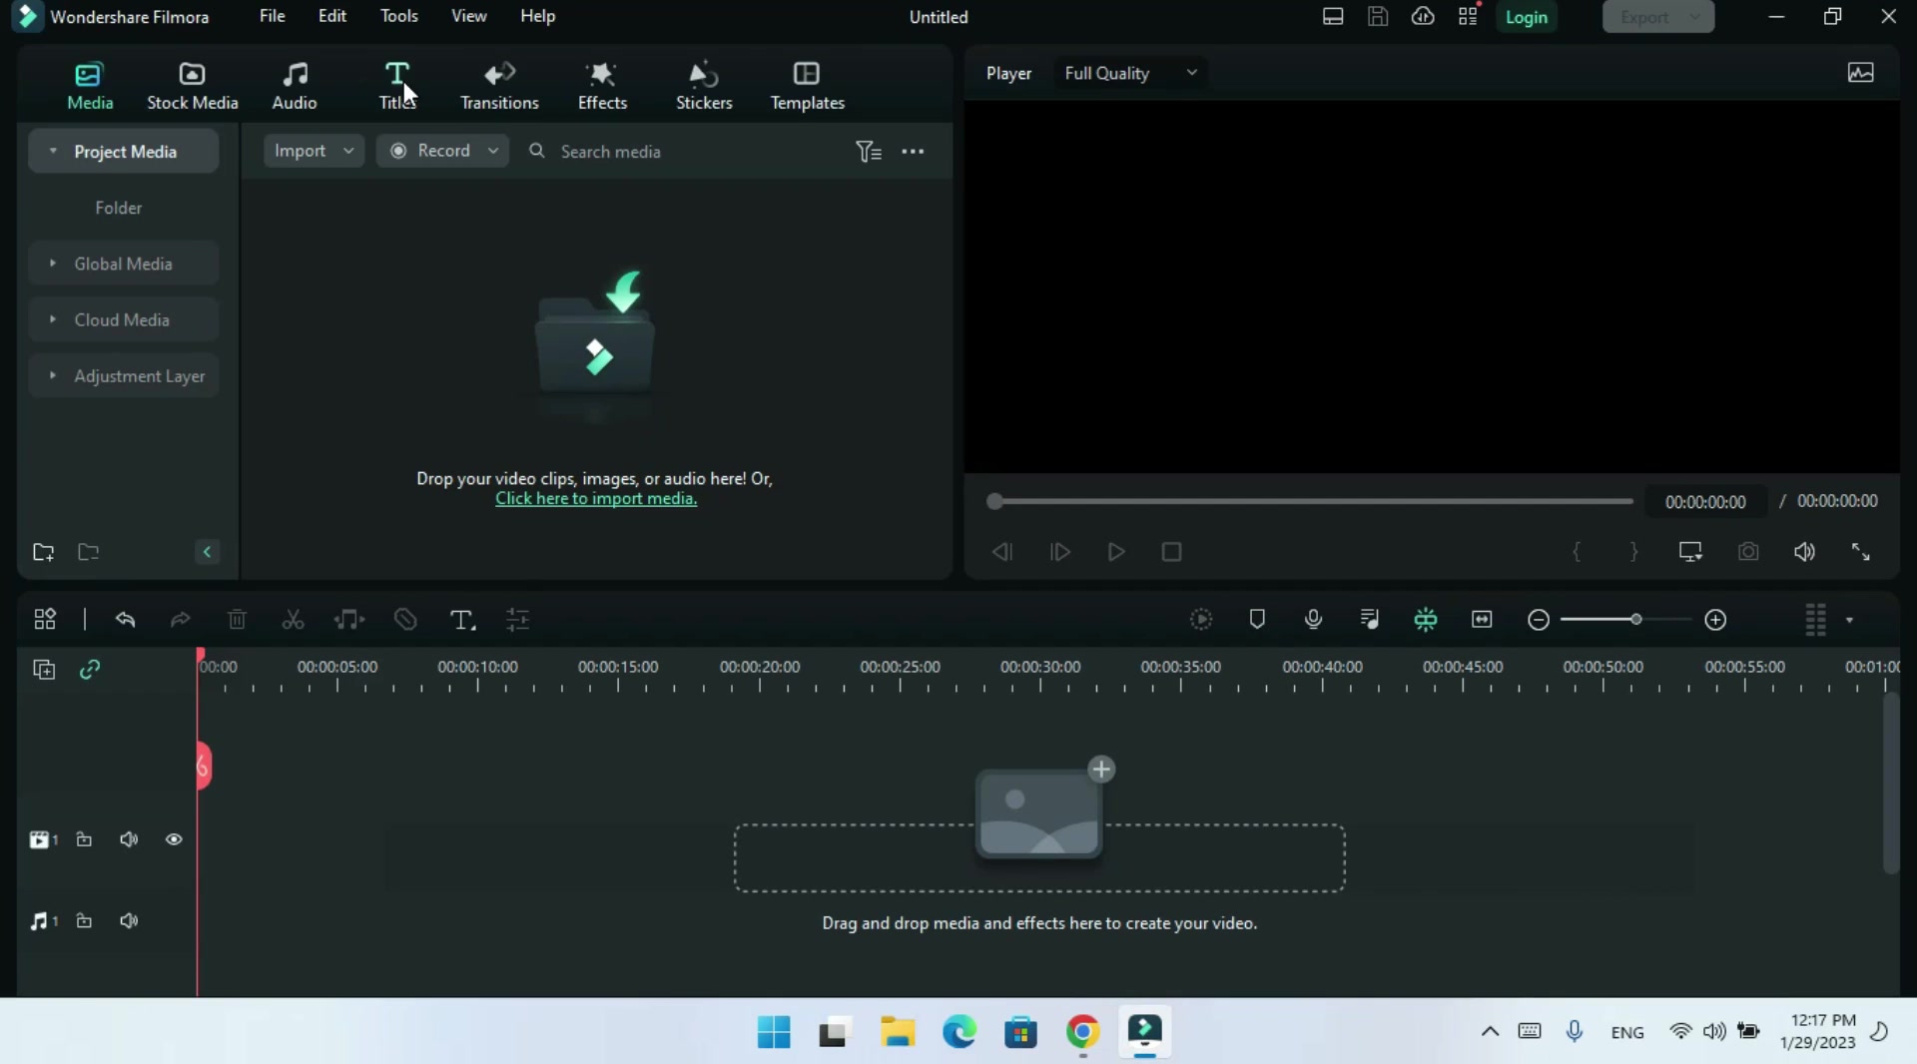
Task: Open the Import dropdown
Action: (314, 151)
